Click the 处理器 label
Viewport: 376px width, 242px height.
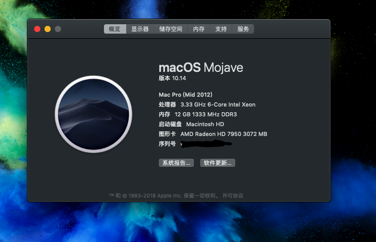point(167,104)
